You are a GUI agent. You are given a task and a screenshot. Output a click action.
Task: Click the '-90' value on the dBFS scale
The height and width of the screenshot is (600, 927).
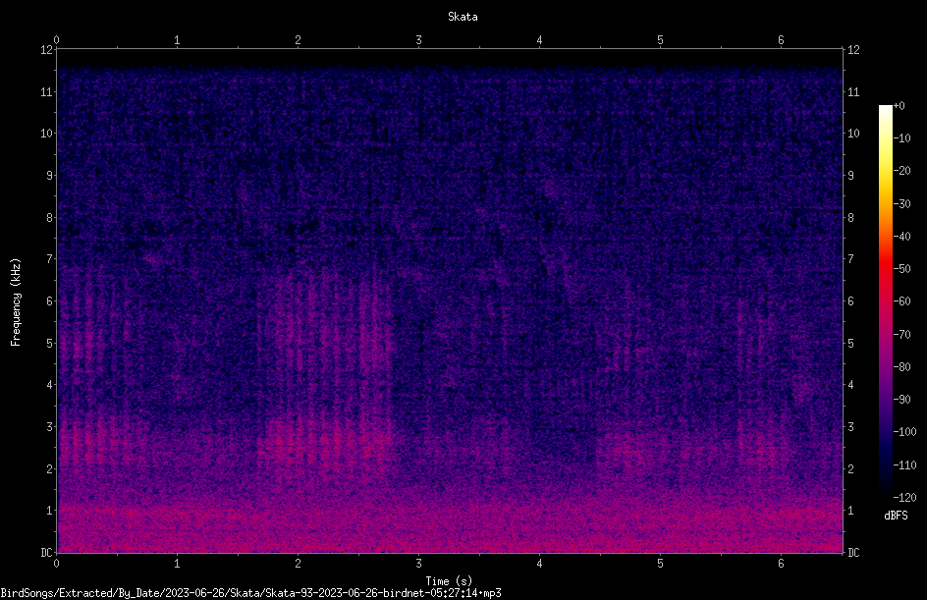[901, 399]
